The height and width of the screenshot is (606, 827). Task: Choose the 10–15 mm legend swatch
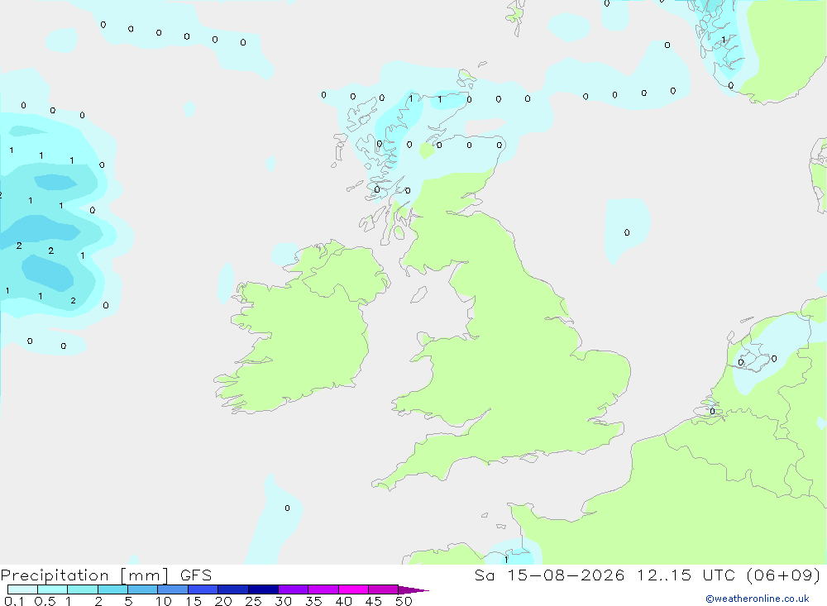click(x=173, y=589)
